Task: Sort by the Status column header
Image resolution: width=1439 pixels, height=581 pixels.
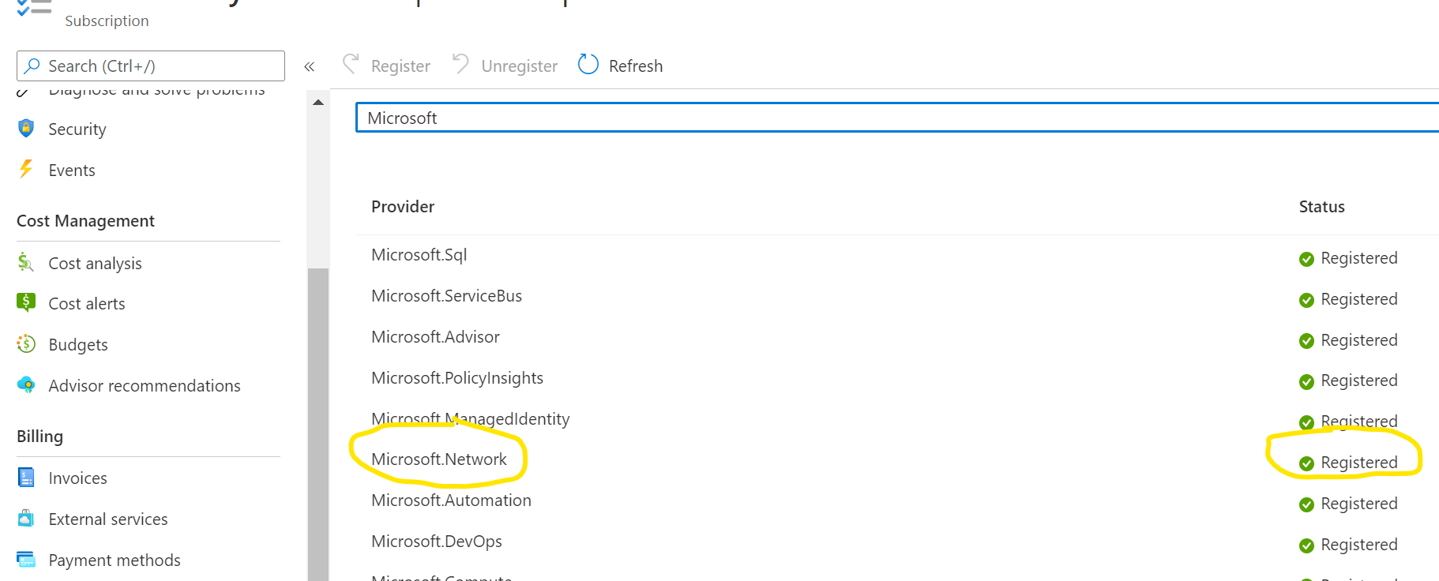Action: click(x=1321, y=207)
